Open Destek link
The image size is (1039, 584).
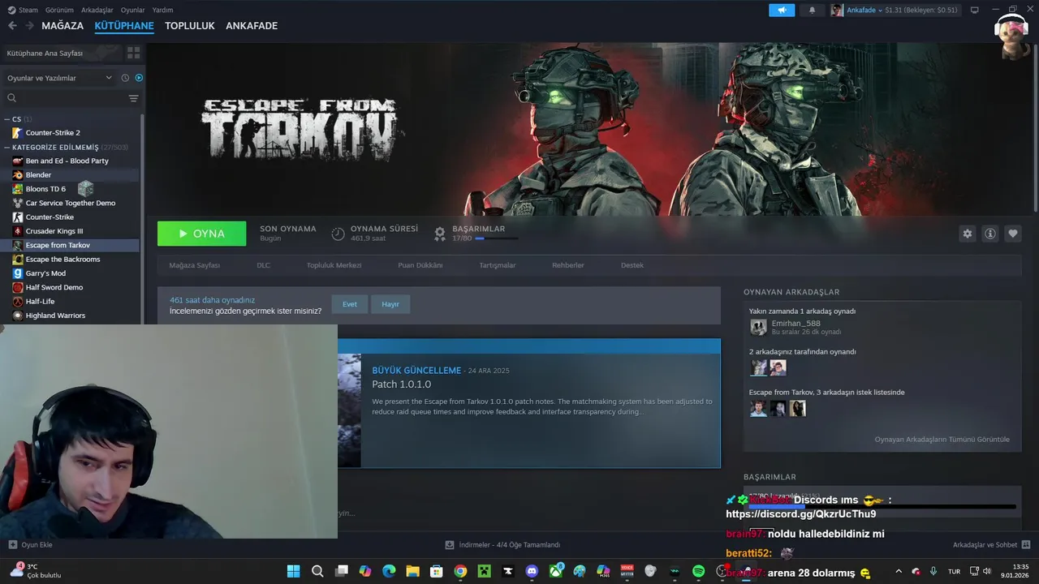coord(632,265)
